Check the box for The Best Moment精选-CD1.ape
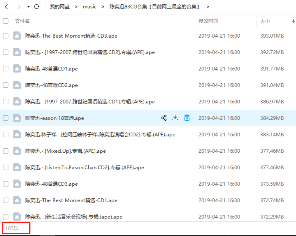Image resolution: width=296 pixels, height=236 pixels. coord(6,200)
